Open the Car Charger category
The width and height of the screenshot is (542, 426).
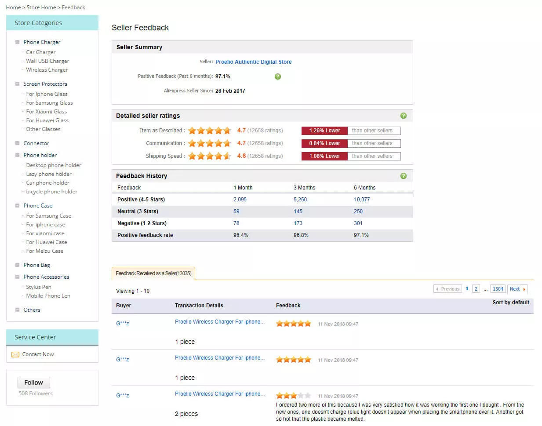click(41, 52)
